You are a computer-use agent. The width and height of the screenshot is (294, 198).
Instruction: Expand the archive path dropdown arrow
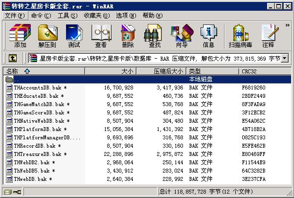click(x=284, y=59)
